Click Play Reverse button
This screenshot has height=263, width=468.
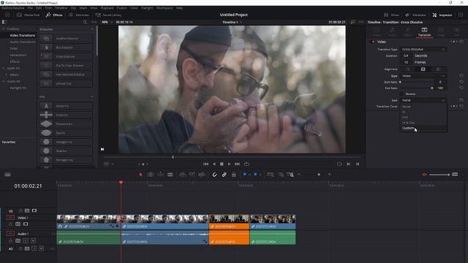[214, 164]
